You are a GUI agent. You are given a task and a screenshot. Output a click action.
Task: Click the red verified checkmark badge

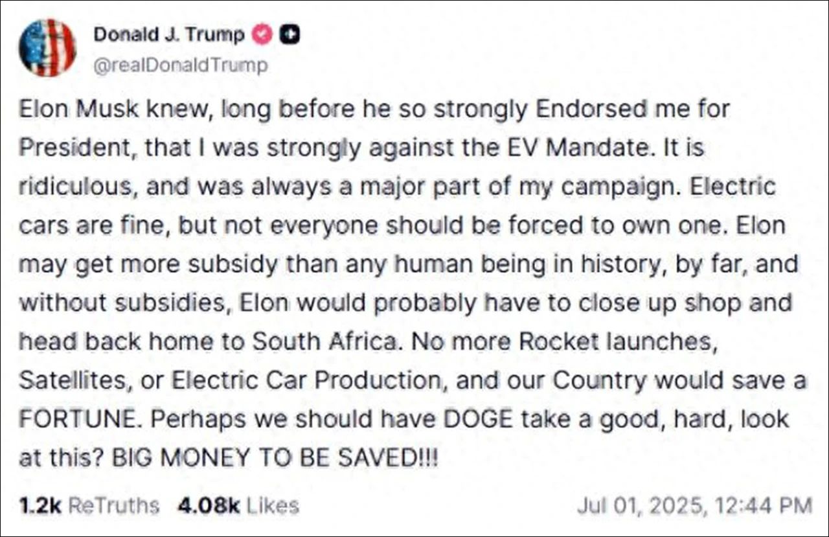(262, 34)
